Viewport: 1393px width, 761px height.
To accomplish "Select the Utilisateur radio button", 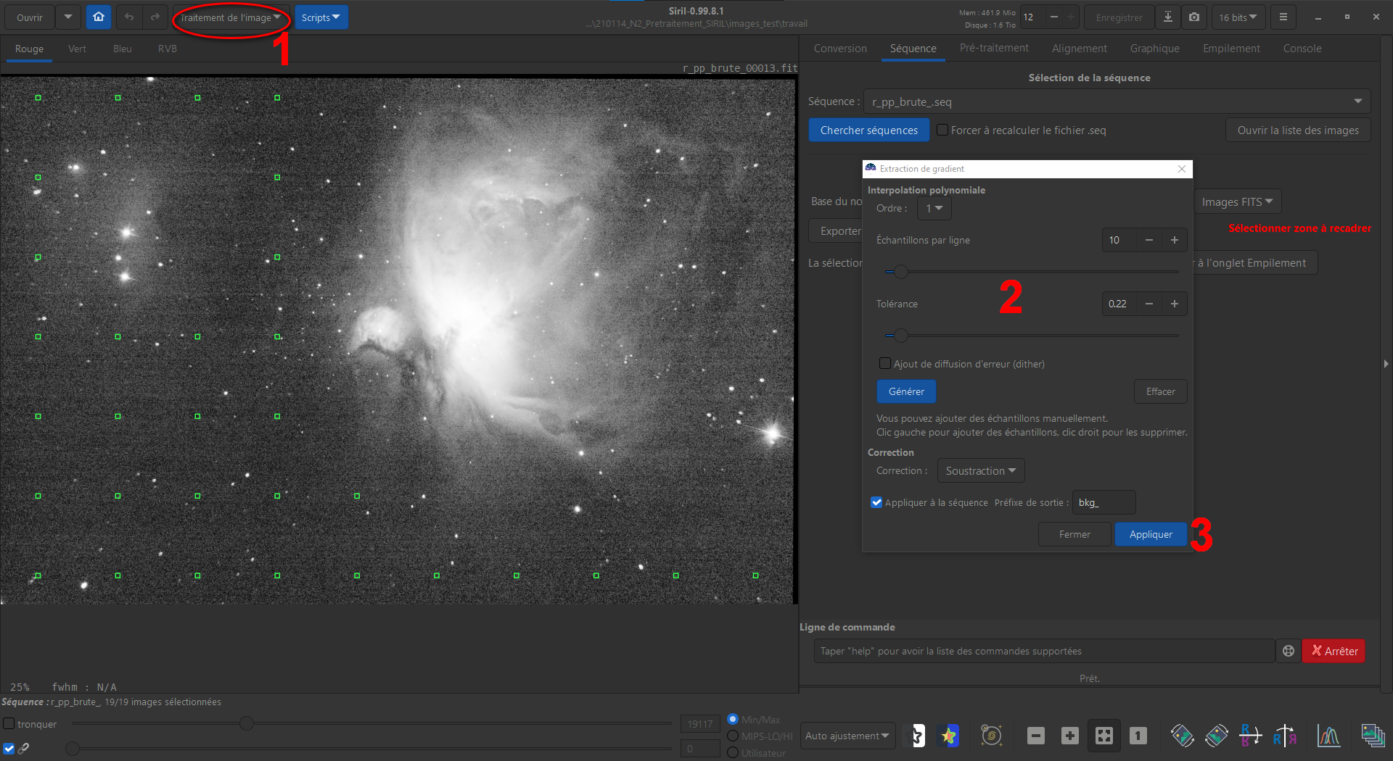I will 733,752.
